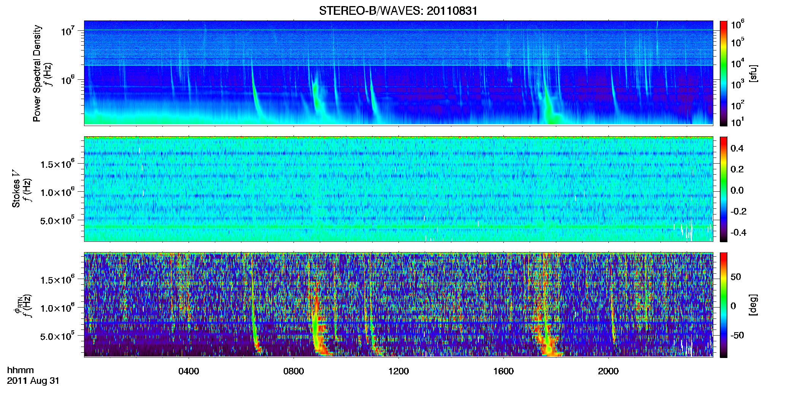Click the -0.2 value on the Stokes V colorbar
Viewport: 797px width, 410px height.
tap(738, 211)
